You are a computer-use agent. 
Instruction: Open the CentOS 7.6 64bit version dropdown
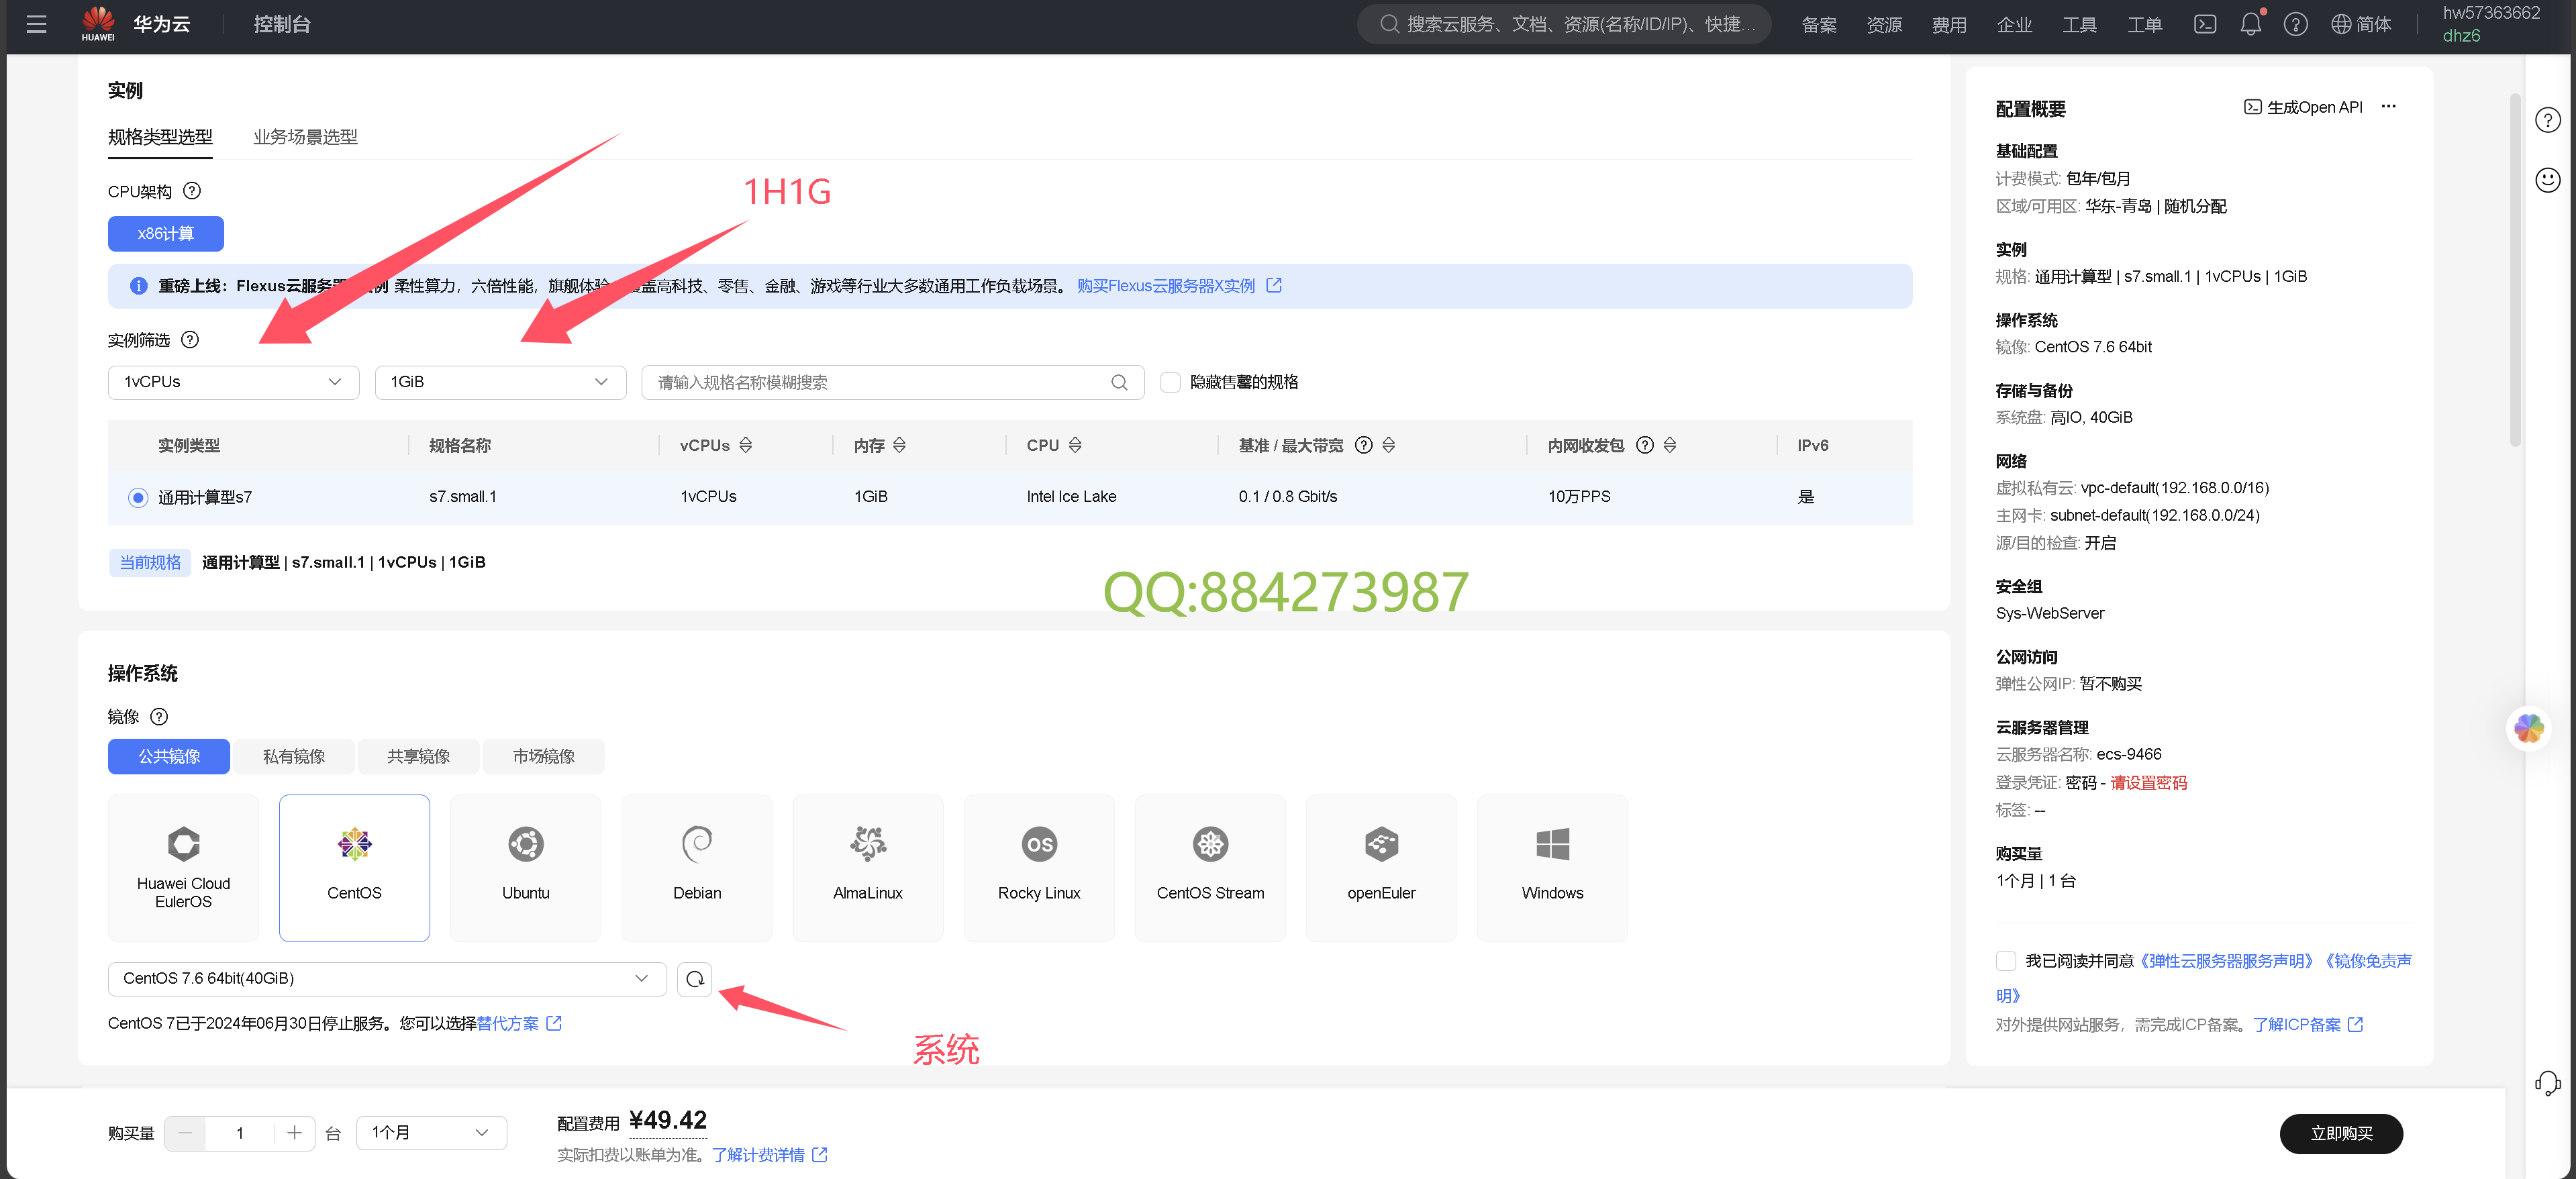point(387,978)
